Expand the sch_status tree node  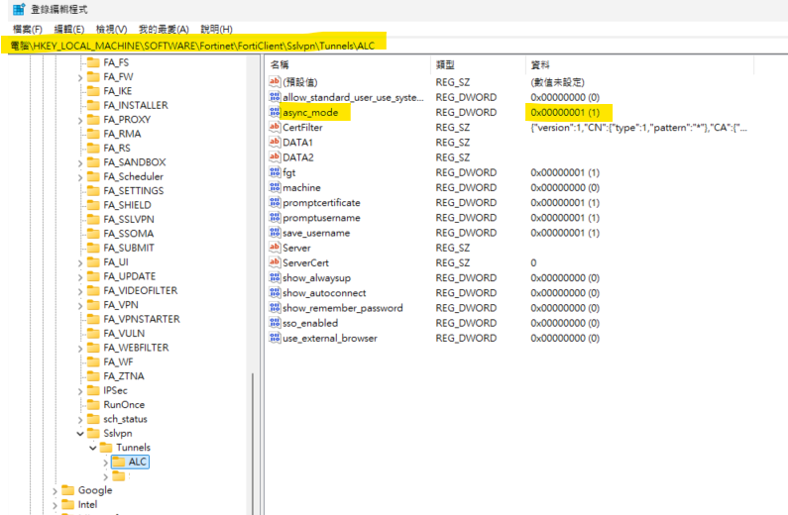[x=80, y=419]
